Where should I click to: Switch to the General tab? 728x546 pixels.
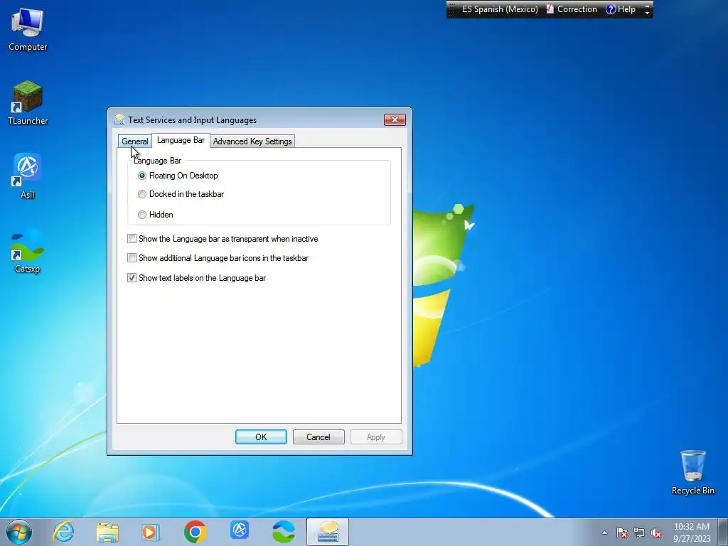point(135,141)
